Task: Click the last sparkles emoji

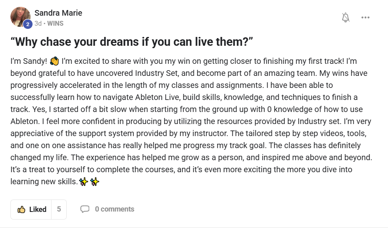Action: pos(95,182)
